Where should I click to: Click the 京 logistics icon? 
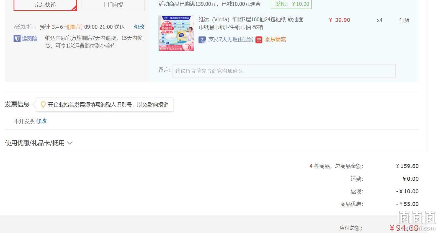[259, 40]
